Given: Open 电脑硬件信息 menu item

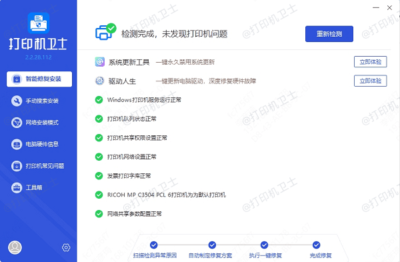Looking at the screenshot, I should pyautogui.click(x=39, y=144).
